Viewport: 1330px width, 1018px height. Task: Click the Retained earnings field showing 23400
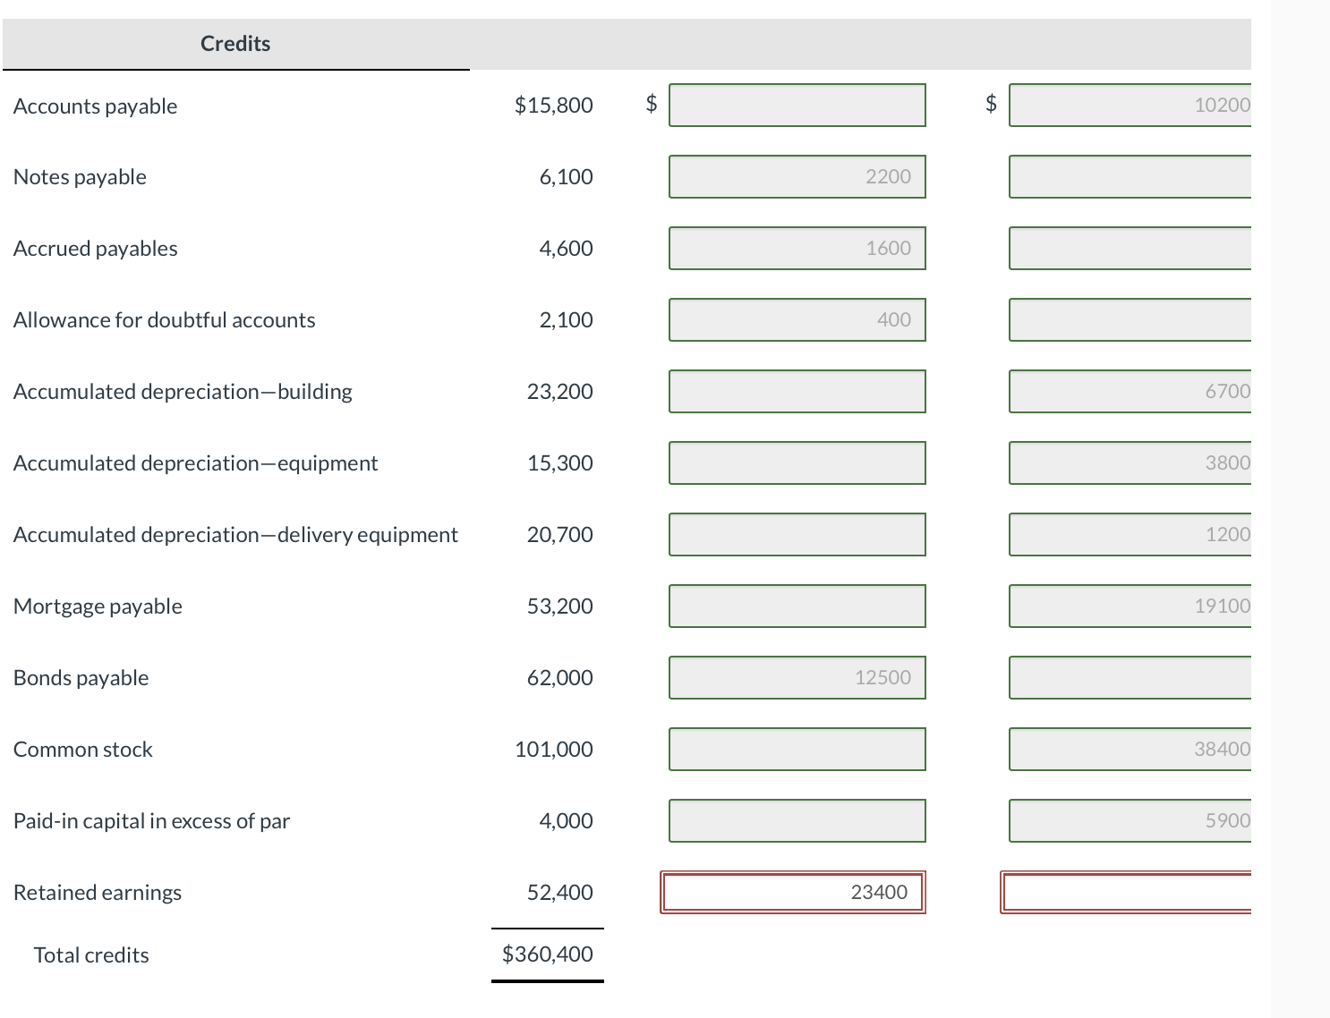(x=792, y=892)
